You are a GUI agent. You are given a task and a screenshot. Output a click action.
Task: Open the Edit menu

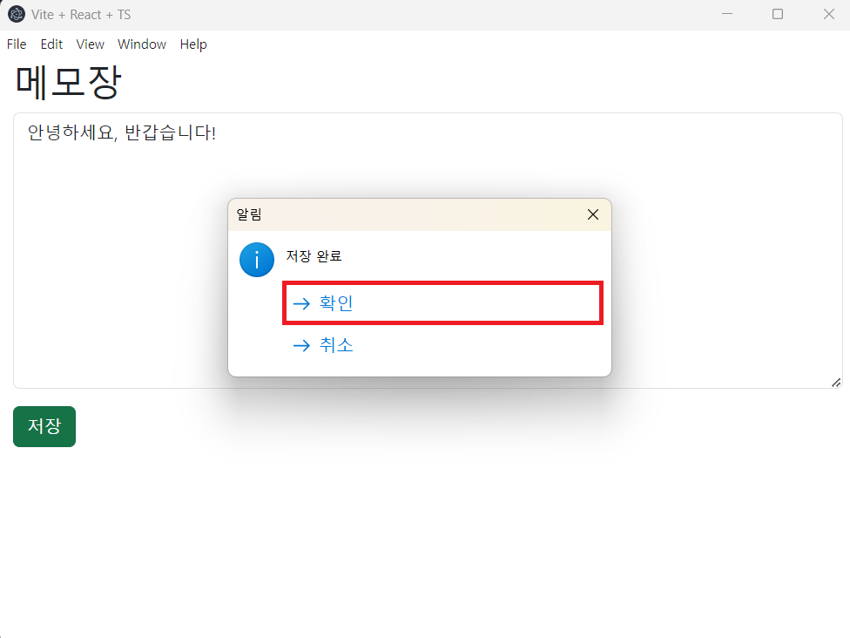click(51, 44)
